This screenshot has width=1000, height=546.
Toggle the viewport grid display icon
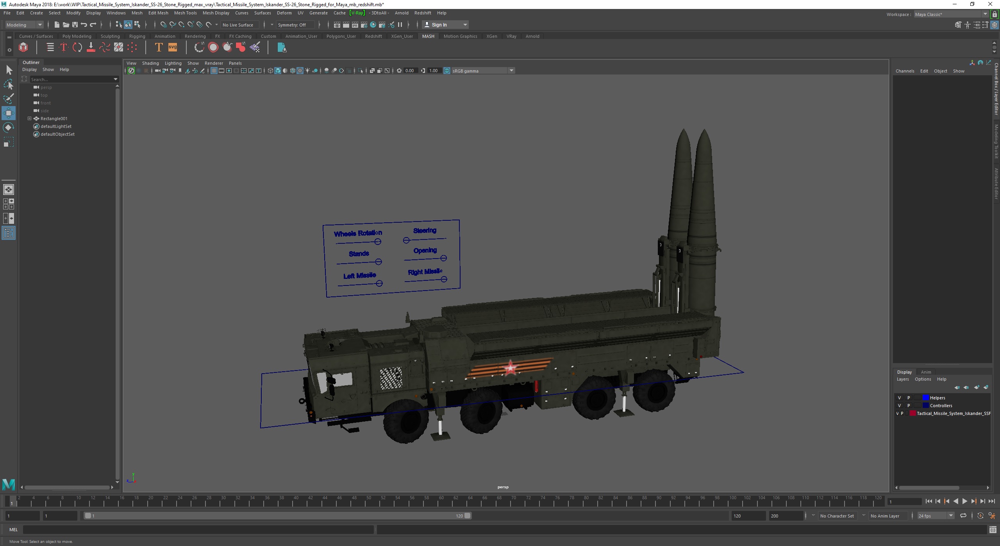214,71
